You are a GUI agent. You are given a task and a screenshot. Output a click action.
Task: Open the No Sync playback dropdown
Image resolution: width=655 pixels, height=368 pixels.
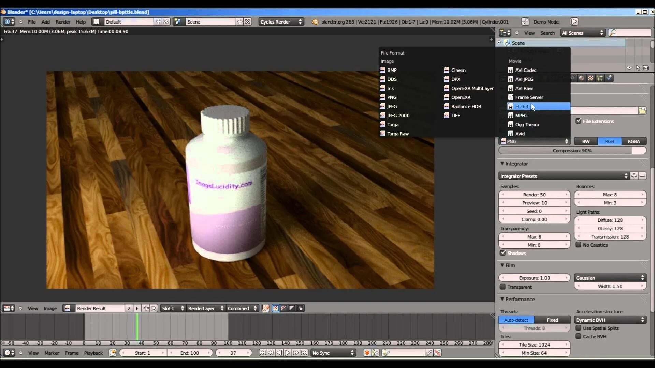tap(333, 353)
